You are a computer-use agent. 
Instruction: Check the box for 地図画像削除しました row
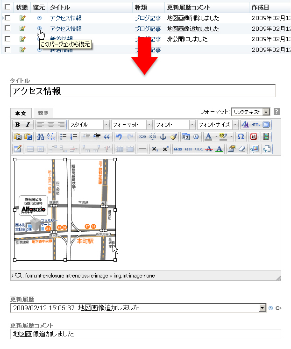pos(7,18)
